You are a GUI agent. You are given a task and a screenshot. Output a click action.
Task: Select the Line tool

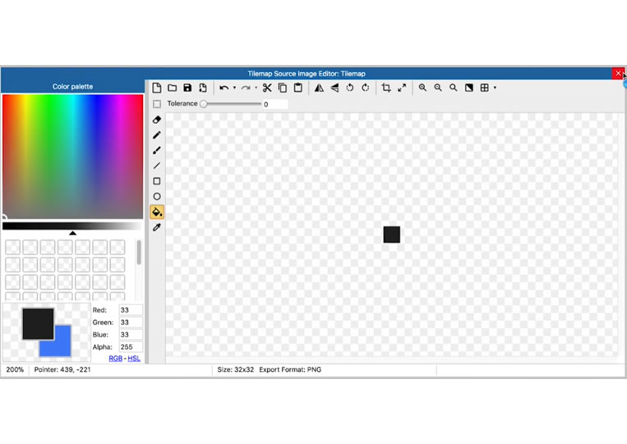(157, 166)
